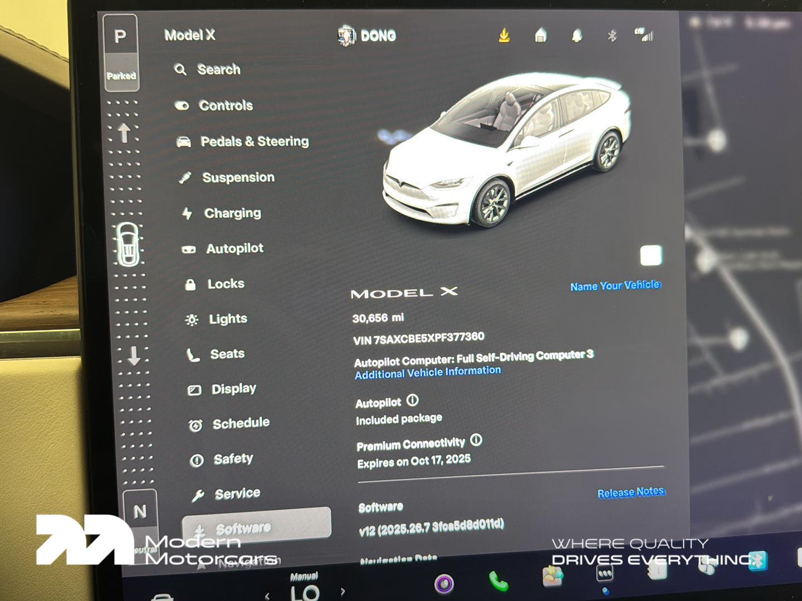Open the Service menu
Image resolution: width=802 pixels, height=601 pixels.
(226, 494)
